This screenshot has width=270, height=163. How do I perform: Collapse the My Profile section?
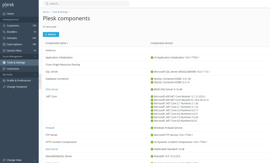coord(35,75)
